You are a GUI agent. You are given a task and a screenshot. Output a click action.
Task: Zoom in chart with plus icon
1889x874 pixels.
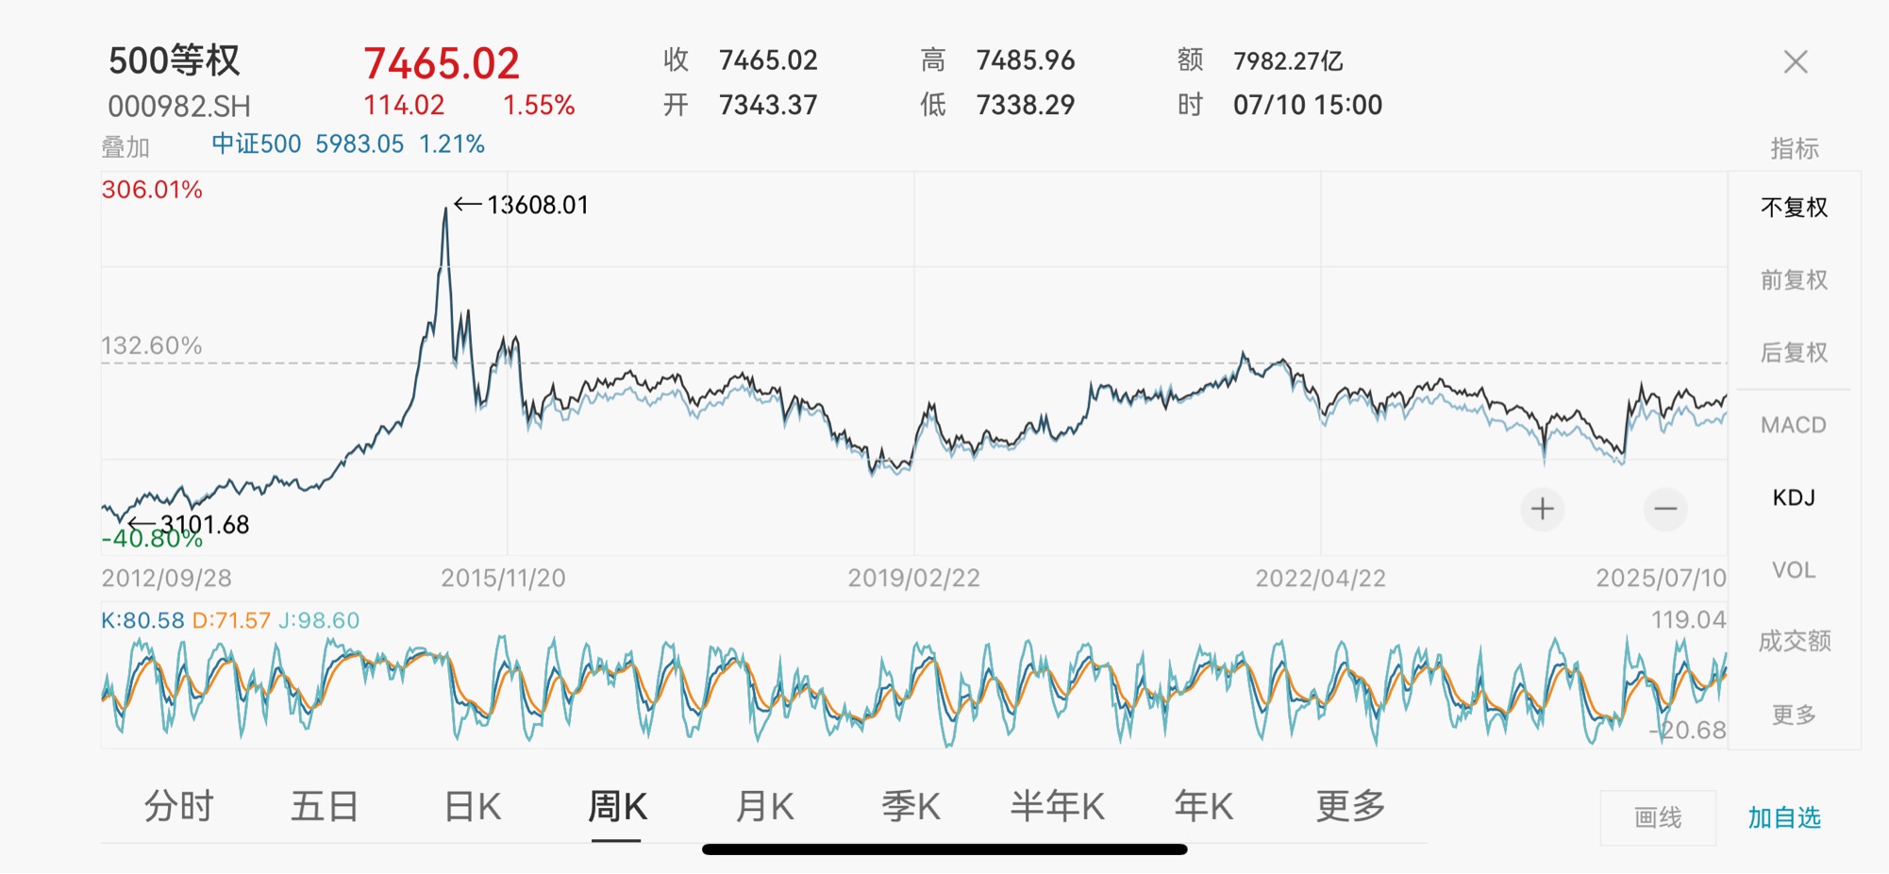[1542, 510]
